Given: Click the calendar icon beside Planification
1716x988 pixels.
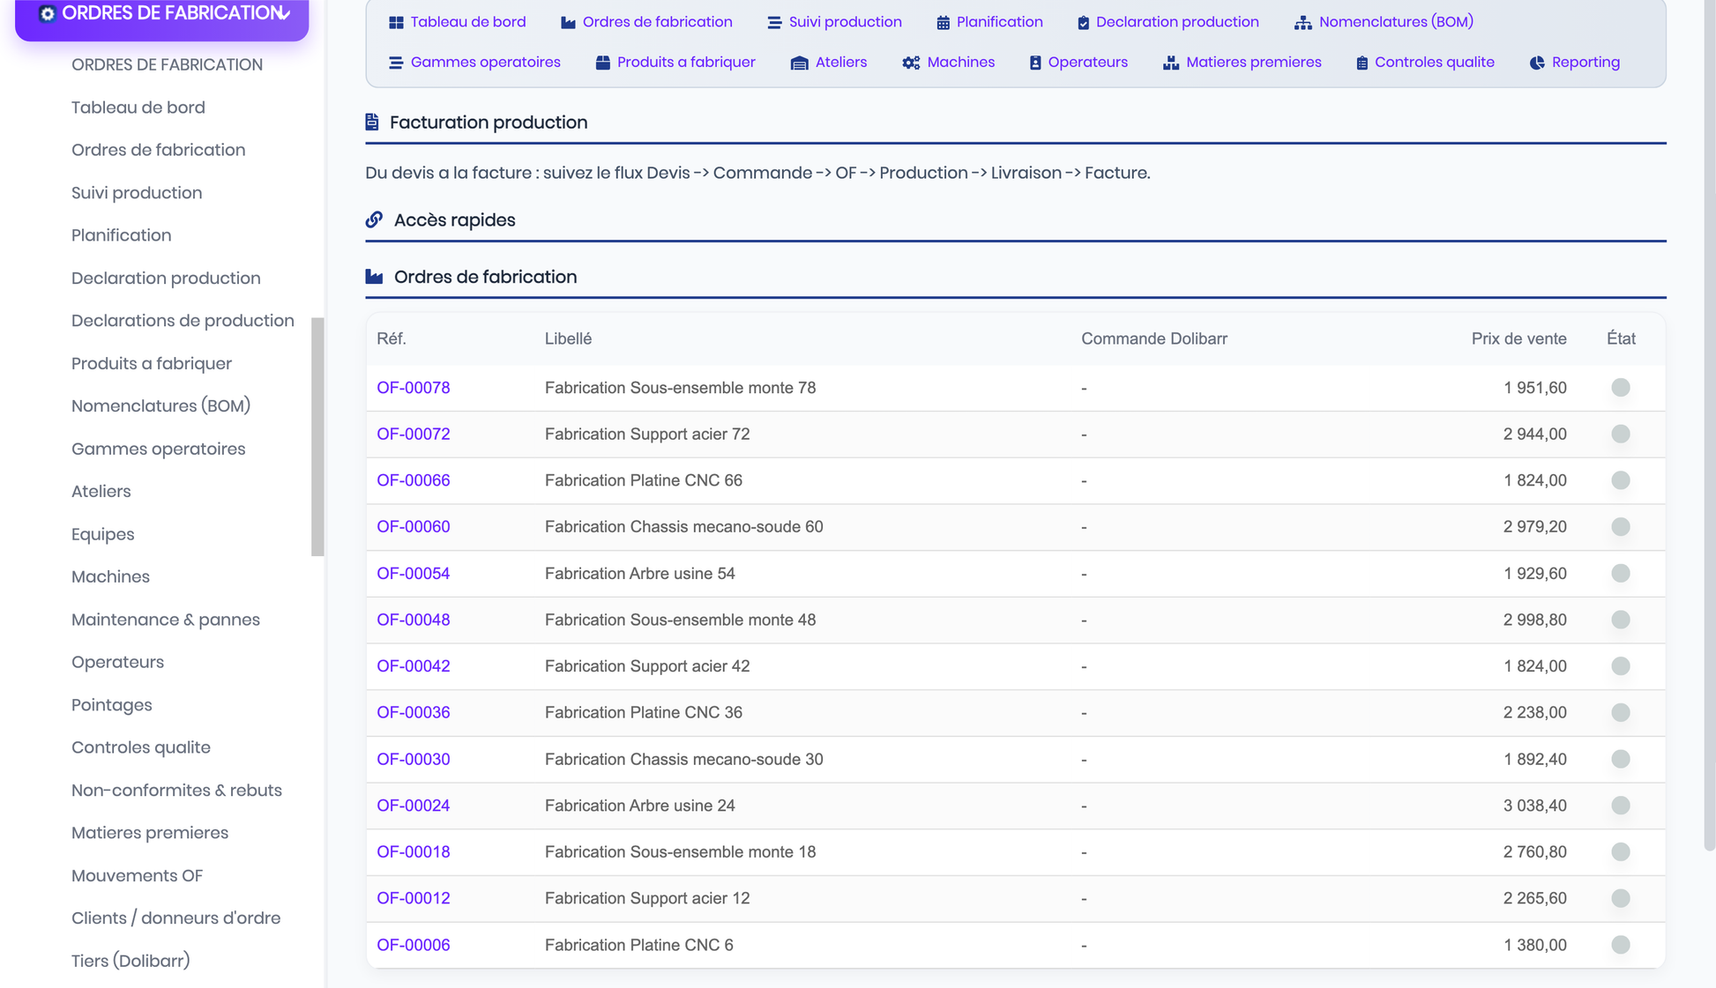Looking at the screenshot, I should click(943, 22).
